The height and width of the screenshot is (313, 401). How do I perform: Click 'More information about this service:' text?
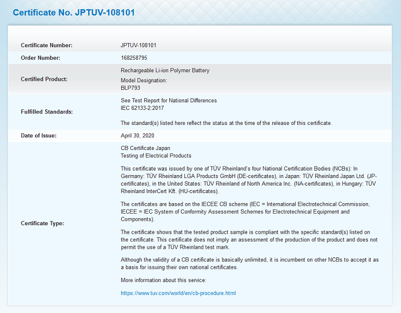click(x=163, y=280)
